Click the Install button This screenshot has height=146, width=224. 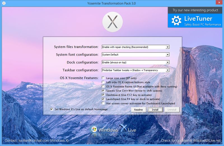[155, 110]
